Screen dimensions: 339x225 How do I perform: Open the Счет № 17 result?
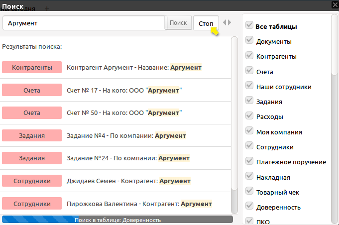[124, 90]
